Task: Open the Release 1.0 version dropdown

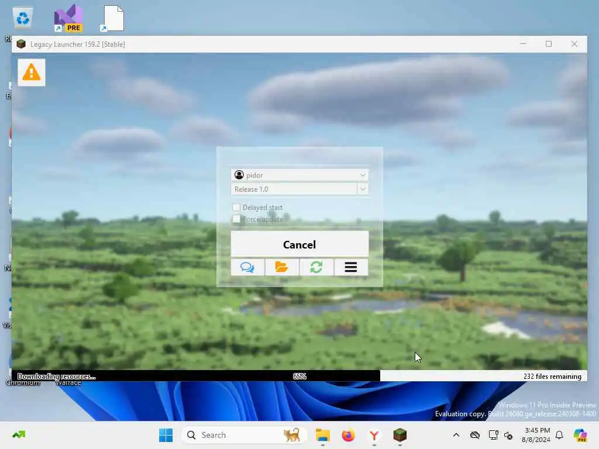Action: click(299, 189)
